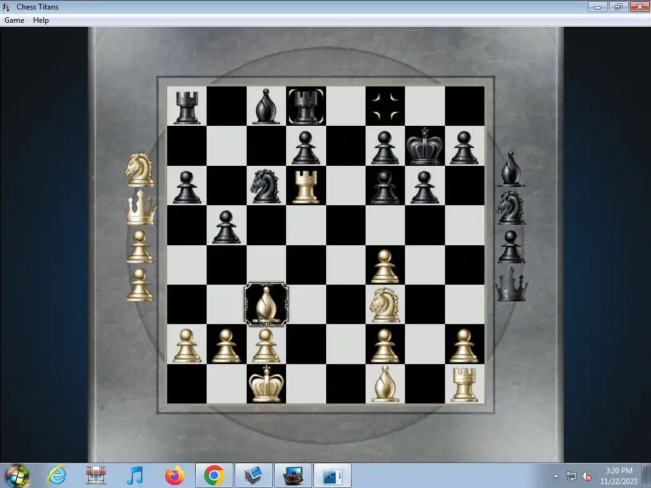Select the white pawn in front of the corner rook
The height and width of the screenshot is (488, 651).
(464, 346)
